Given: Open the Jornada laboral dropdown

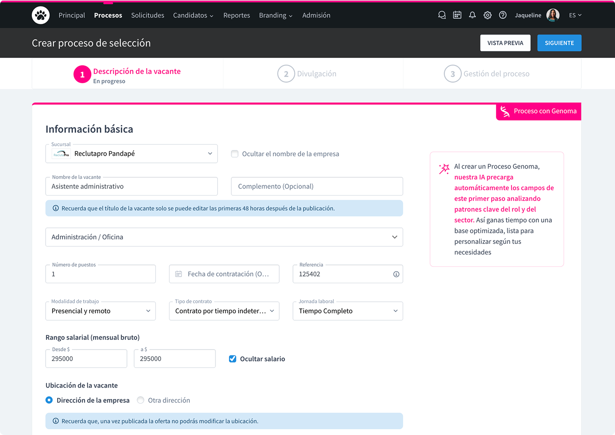Looking at the screenshot, I should [x=347, y=311].
